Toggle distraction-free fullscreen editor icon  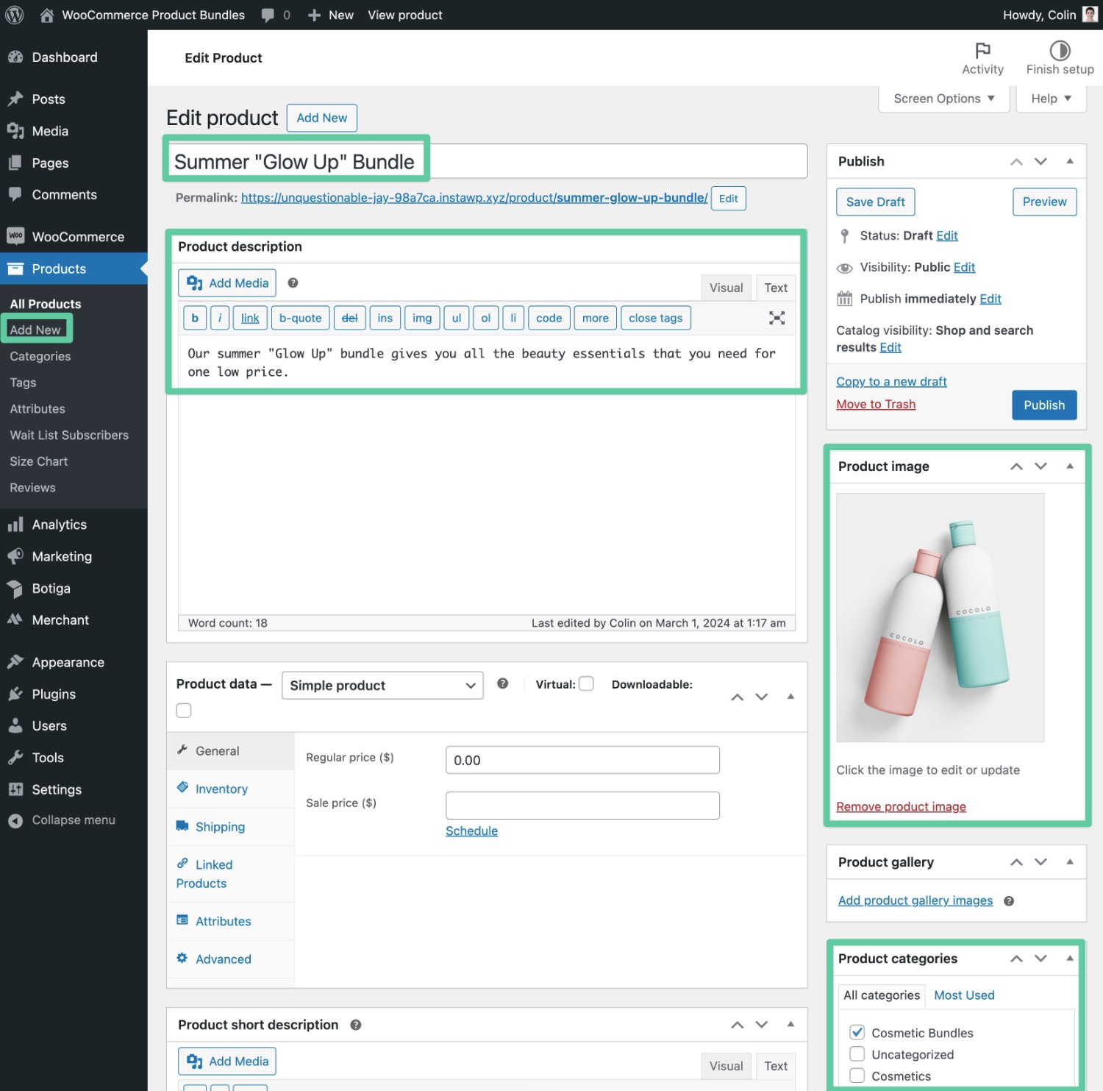777,318
